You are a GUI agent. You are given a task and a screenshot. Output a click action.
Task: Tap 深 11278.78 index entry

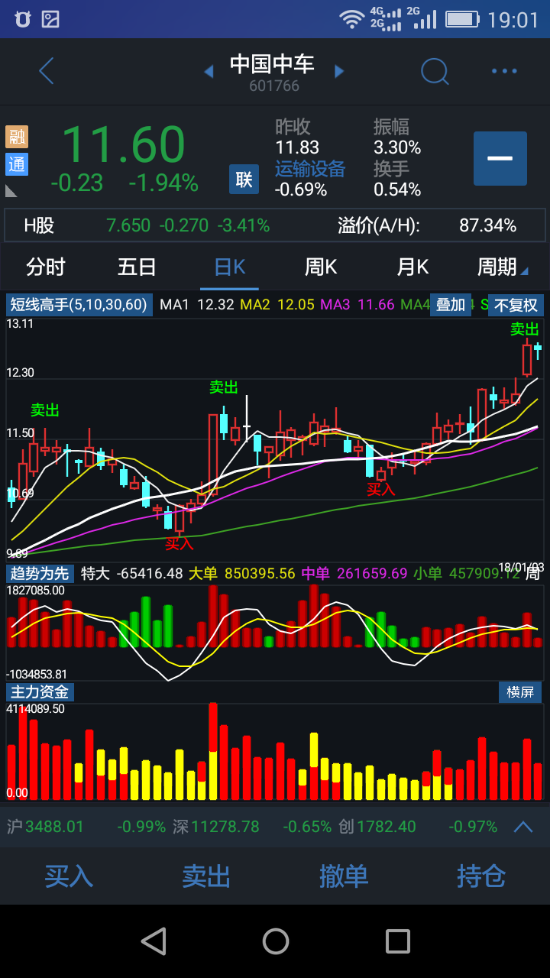(252, 827)
